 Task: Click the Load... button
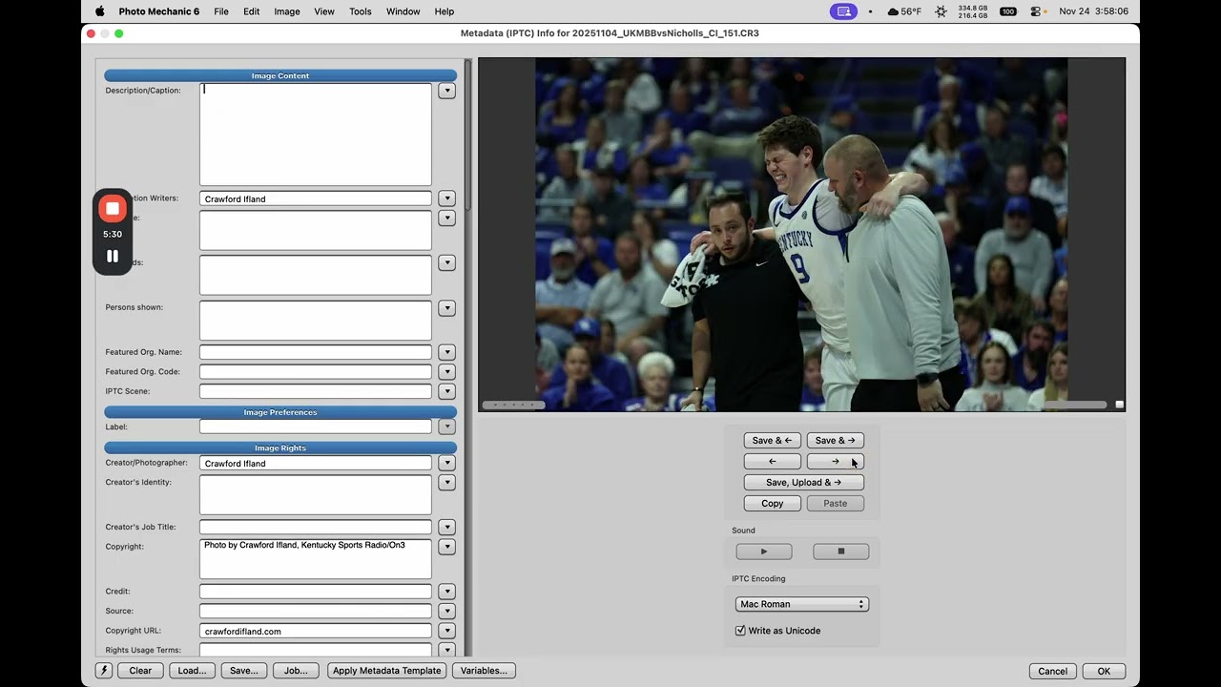click(192, 671)
